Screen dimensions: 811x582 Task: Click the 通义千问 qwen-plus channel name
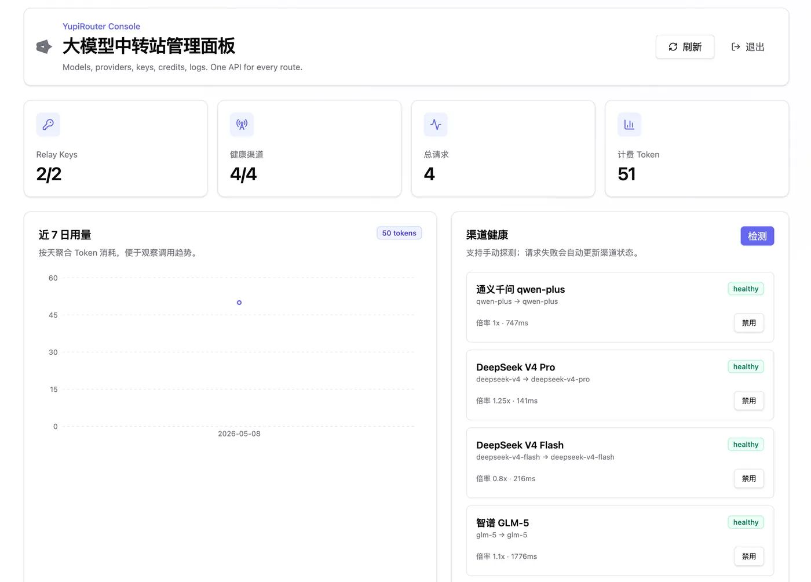[x=520, y=289]
